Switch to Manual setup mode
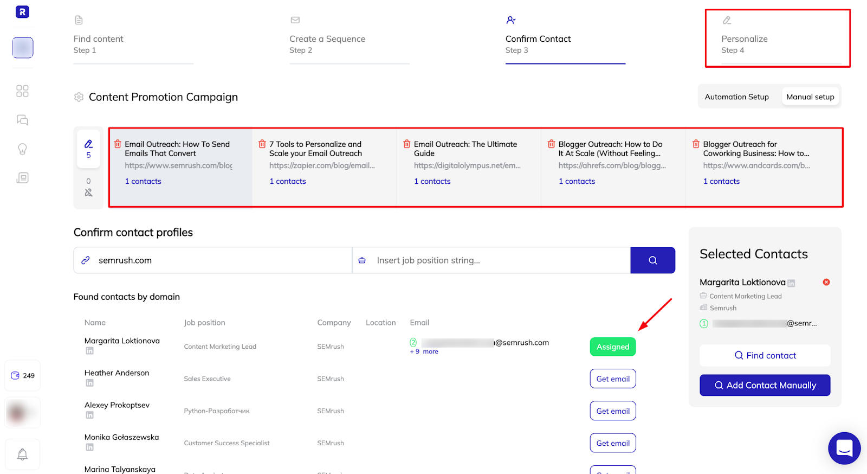 (x=810, y=97)
